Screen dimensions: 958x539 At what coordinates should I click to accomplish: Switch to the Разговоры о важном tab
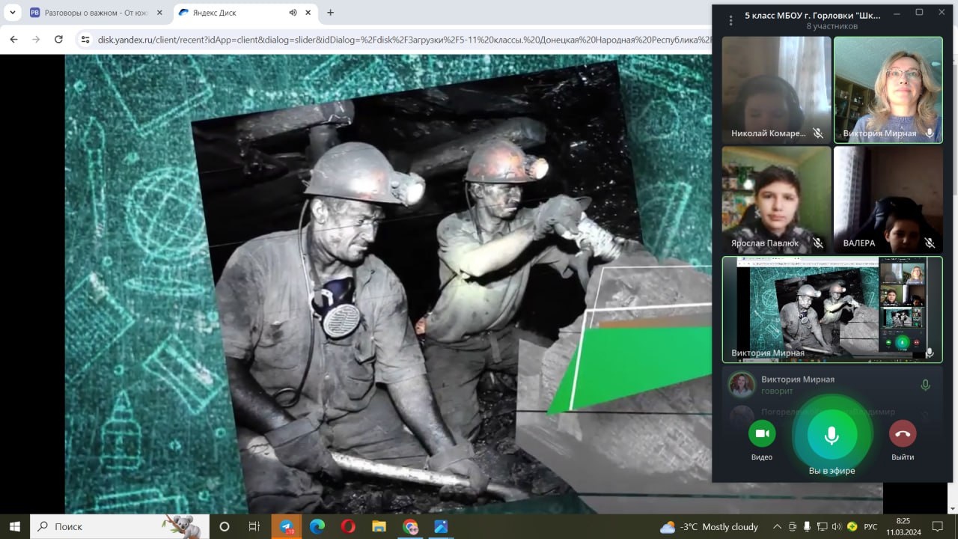97,13
